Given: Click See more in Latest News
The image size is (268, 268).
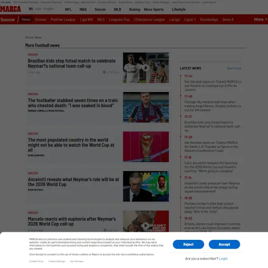Looking at the screenshot, I should [234, 68].
